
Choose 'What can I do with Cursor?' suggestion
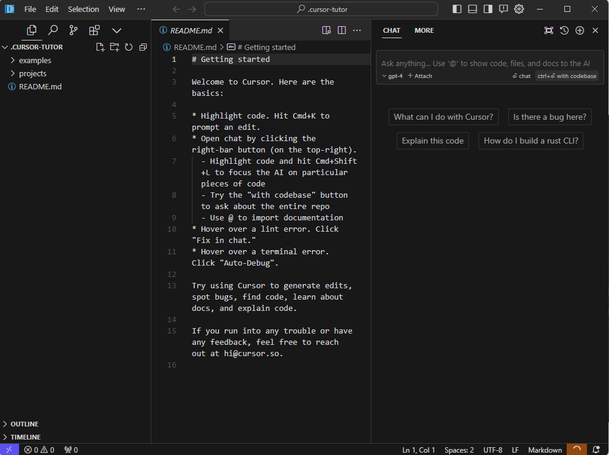[443, 117]
